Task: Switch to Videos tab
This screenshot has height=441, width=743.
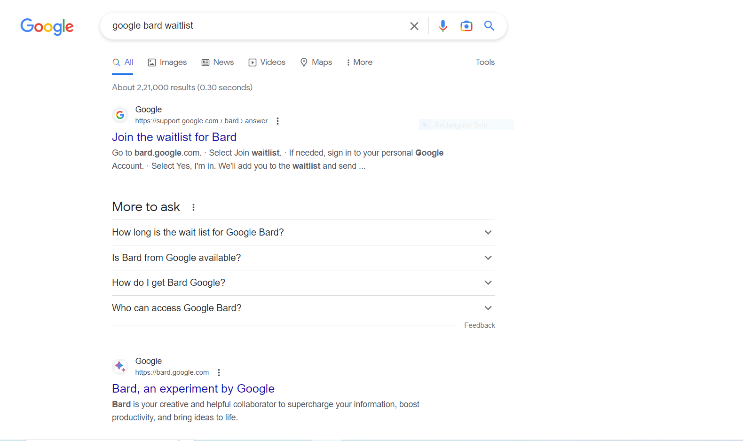Action: [267, 62]
